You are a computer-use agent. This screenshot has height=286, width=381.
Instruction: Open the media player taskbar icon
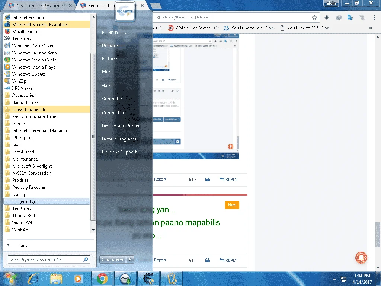click(x=78, y=279)
